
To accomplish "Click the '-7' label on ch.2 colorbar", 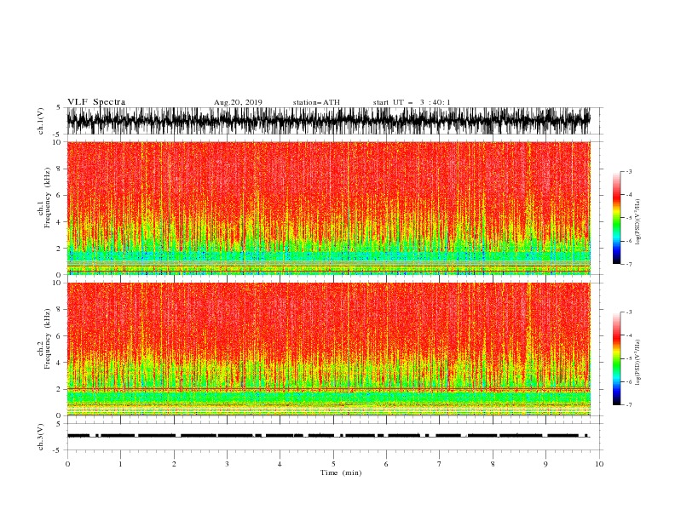I will tap(628, 405).
